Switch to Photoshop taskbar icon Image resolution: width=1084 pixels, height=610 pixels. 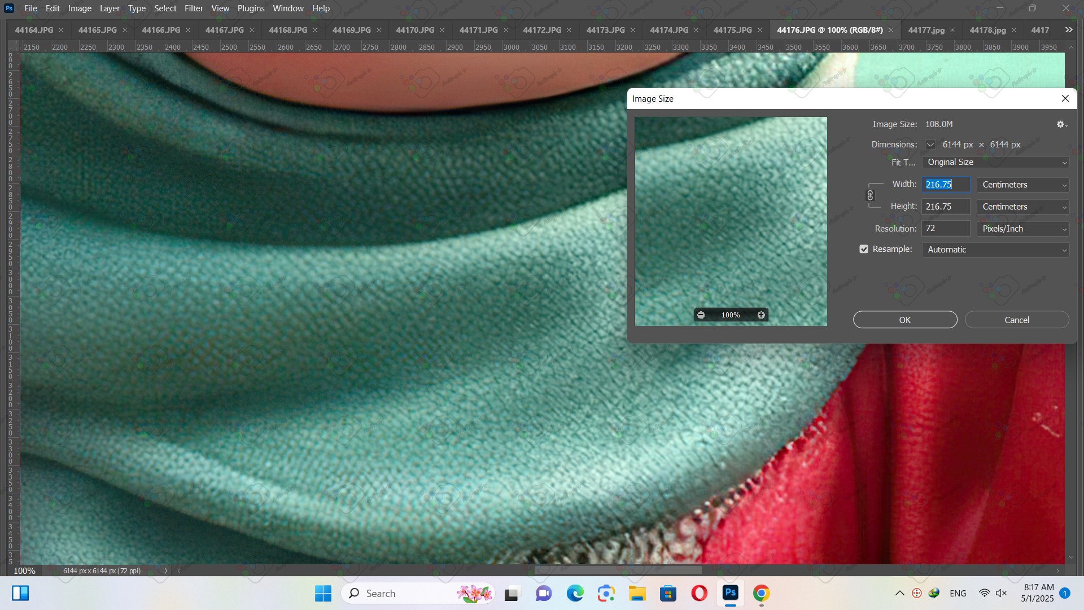(x=731, y=593)
